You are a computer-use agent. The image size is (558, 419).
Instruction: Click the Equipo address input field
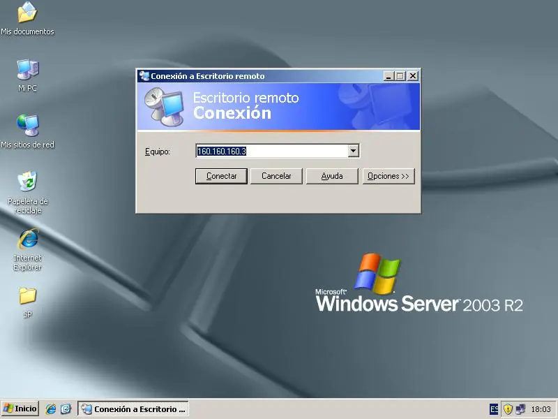point(272,151)
